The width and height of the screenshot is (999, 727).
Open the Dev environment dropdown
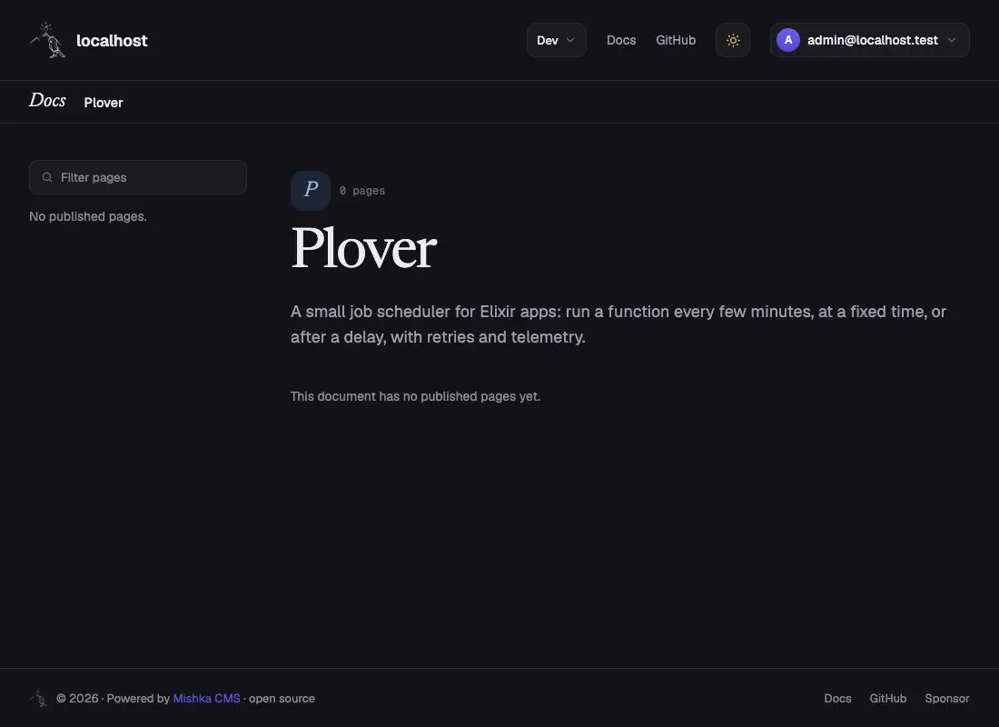[556, 40]
